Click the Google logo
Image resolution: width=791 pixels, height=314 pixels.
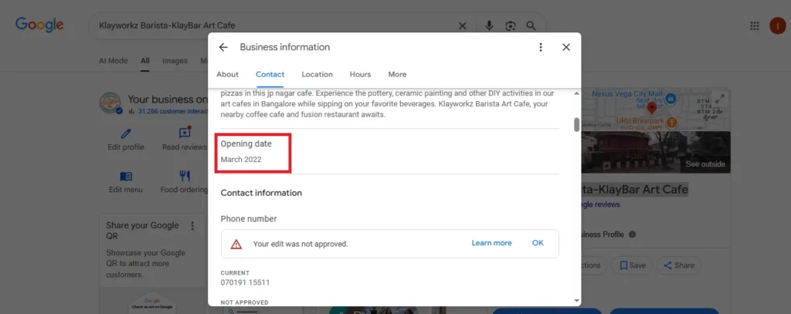[39, 25]
